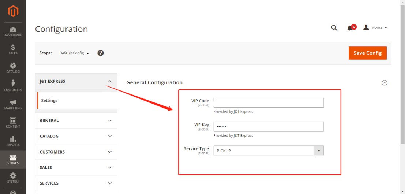Open the Sales sidebar menu
The height and width of the screenshot is (194, 405).
coord(13,50)
